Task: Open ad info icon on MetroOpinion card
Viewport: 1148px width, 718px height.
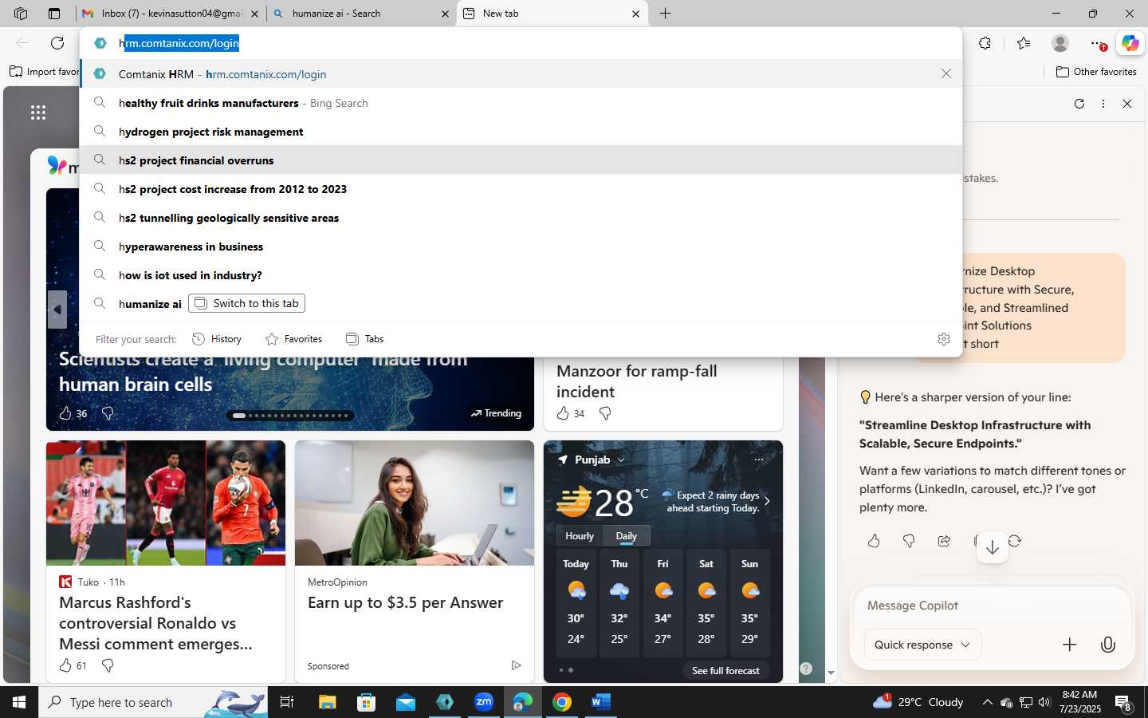Action: point(516,665)
